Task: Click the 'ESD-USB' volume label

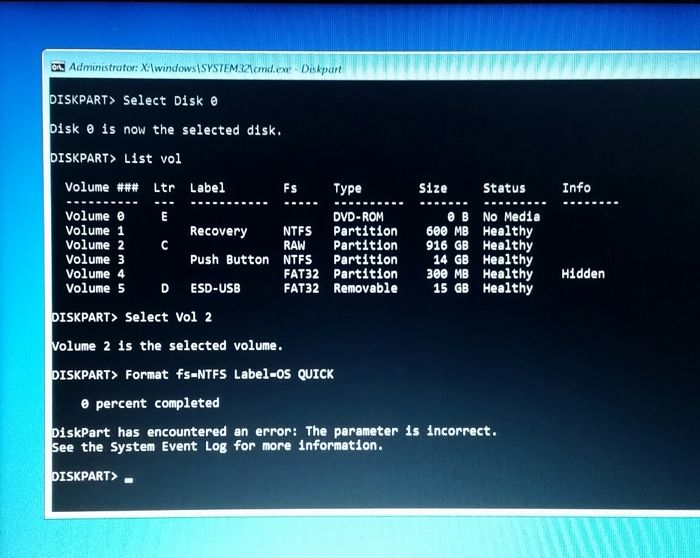Action: click(215, 288)
